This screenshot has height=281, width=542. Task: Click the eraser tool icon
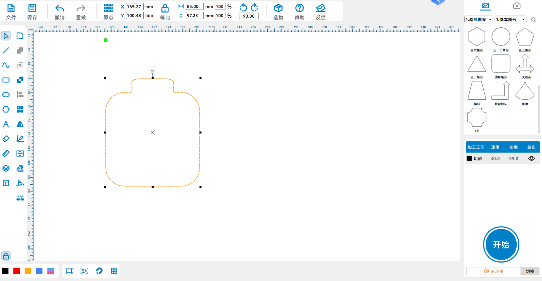click(6, 139)
